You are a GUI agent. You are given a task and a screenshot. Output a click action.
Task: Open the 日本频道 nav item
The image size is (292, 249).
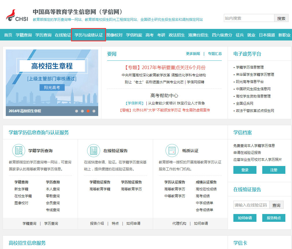(267, 35)
